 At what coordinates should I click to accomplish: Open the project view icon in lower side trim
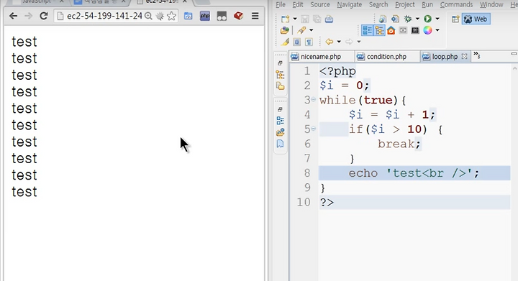coord(280,132)
